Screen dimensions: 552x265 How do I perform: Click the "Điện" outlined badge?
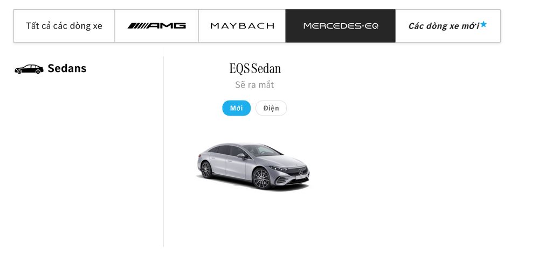pos(271,108)
